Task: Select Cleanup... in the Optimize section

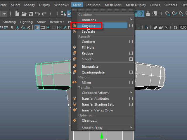Action: coord(89,120)
